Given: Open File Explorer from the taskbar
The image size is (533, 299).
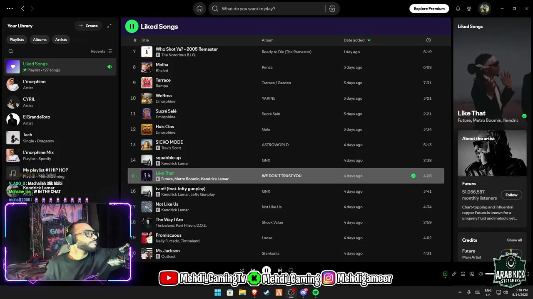Looking at the screenshot, I should pyautogui.click(x=242, y=292).
